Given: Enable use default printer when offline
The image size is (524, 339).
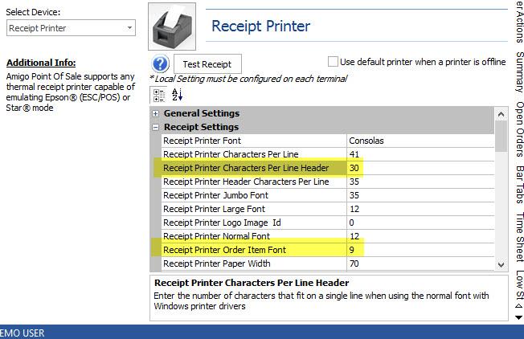Looking at the screenshot, I should (333, 62).
